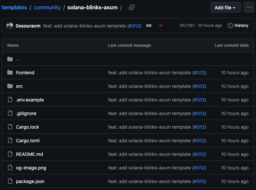Open #312 link in Cargo.toml row
This screenshot has height=190, width=256.
pos(199,141)
